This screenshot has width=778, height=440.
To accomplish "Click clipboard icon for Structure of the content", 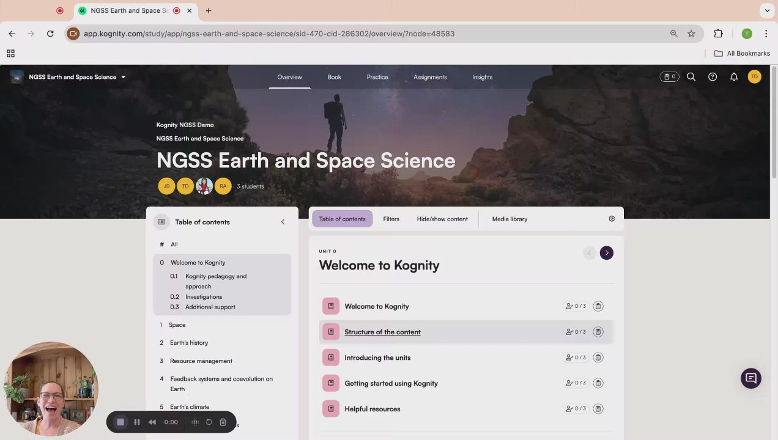I will pos(598,332).
